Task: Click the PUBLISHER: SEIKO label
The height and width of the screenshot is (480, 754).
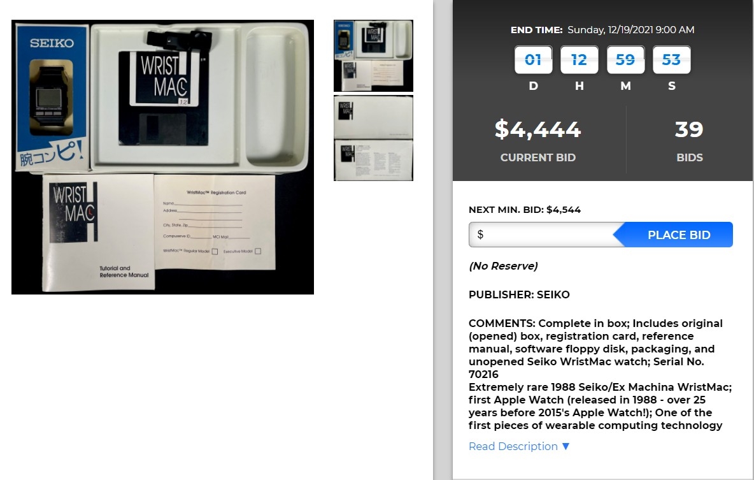Action: [x=519, y=295]
